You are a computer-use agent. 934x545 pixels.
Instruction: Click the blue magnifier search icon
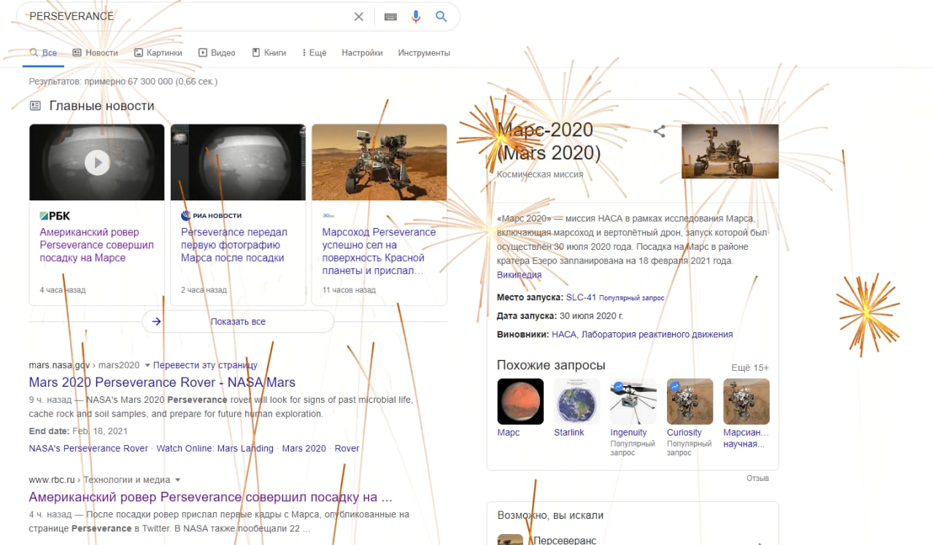(441, 16)
